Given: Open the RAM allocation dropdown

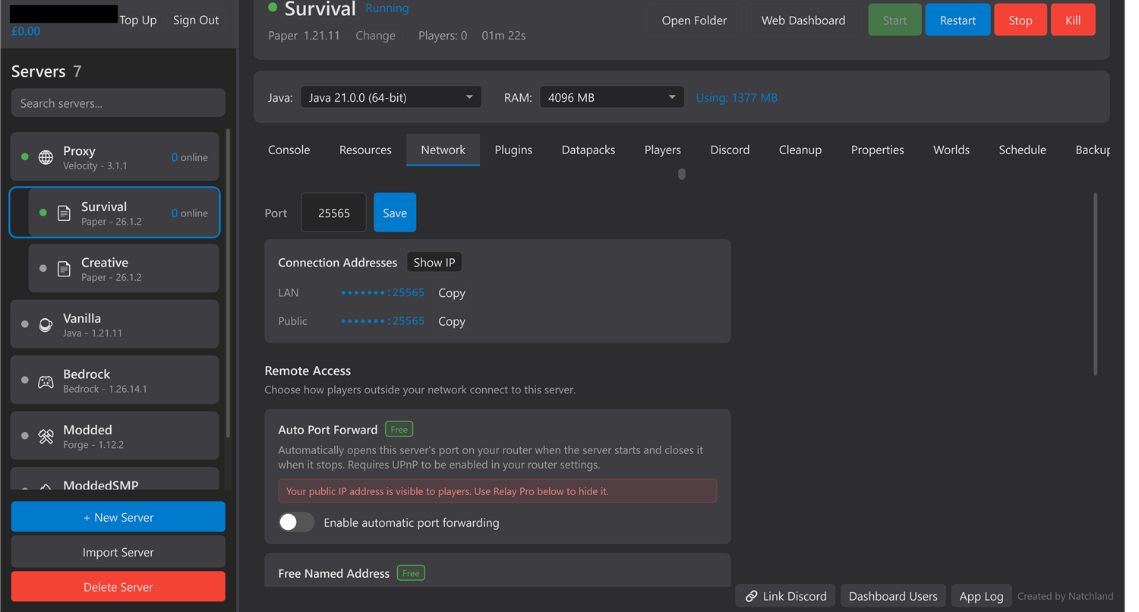Looking at the screenshot, I should (x=611, y=96).
